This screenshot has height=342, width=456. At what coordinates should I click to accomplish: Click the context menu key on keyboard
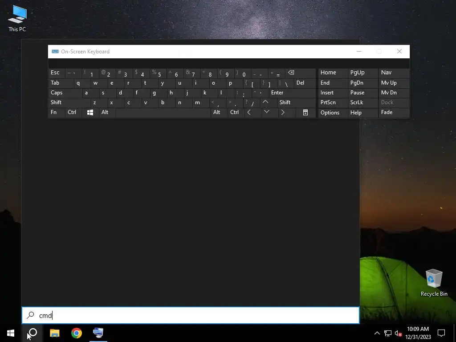305,113
